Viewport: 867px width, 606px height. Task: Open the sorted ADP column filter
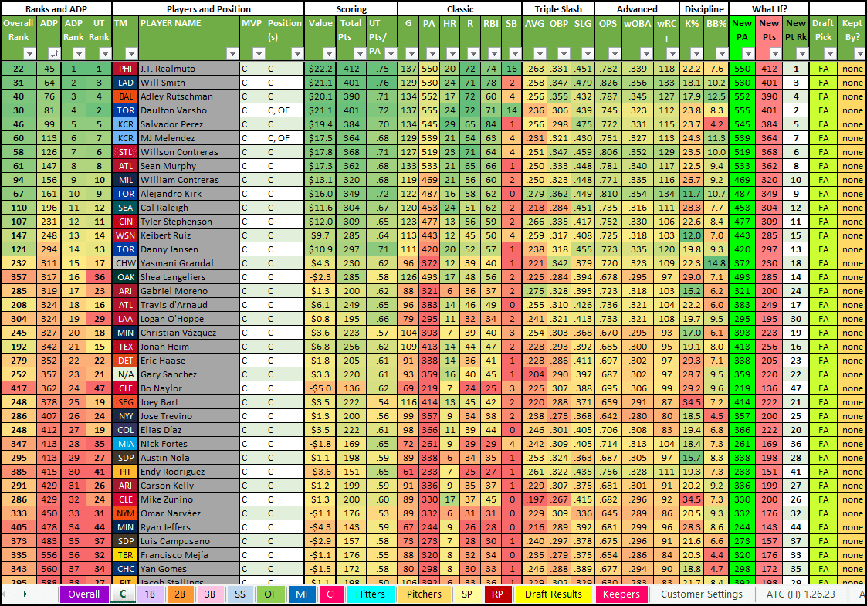coord(53,53)
